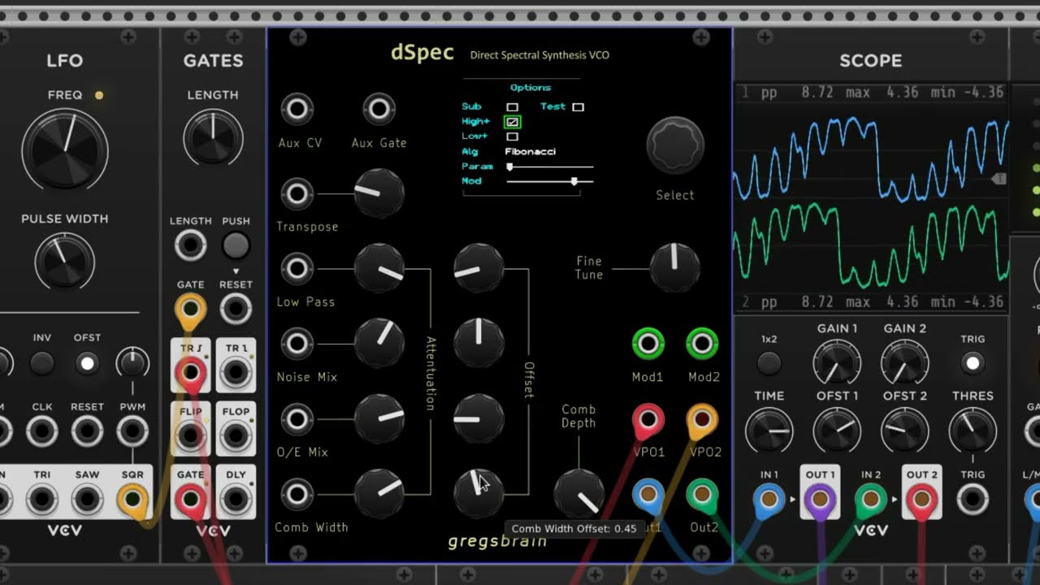
Task: Click the Comb Width input jack
Action: (x=297, y=494)
